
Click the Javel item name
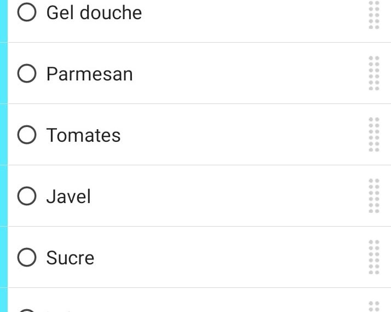tap(68, 197)
